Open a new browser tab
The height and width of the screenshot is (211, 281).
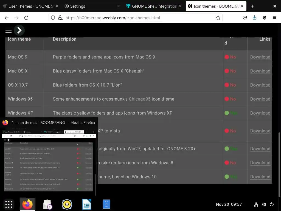[252, 6]
